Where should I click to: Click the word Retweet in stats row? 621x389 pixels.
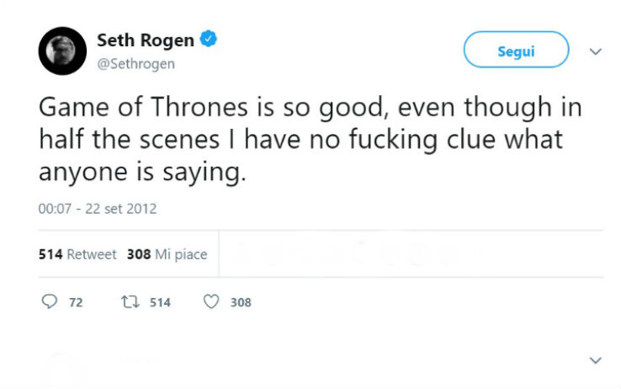tap(92, 254)
